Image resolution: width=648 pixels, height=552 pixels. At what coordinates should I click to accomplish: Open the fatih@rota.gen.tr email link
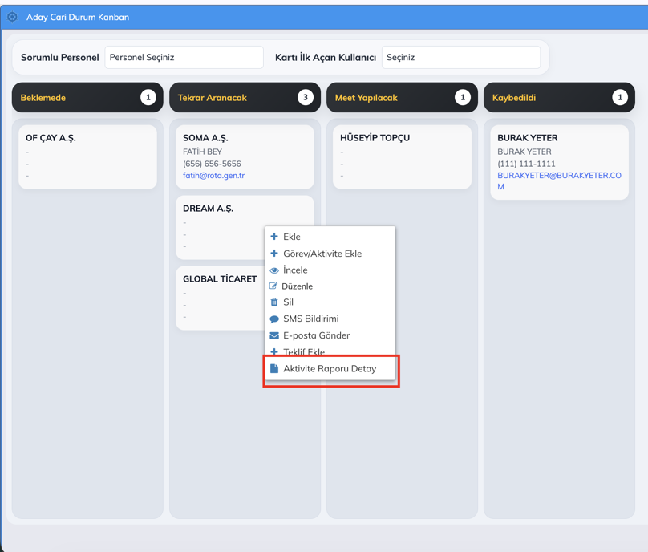pos(213,176)
